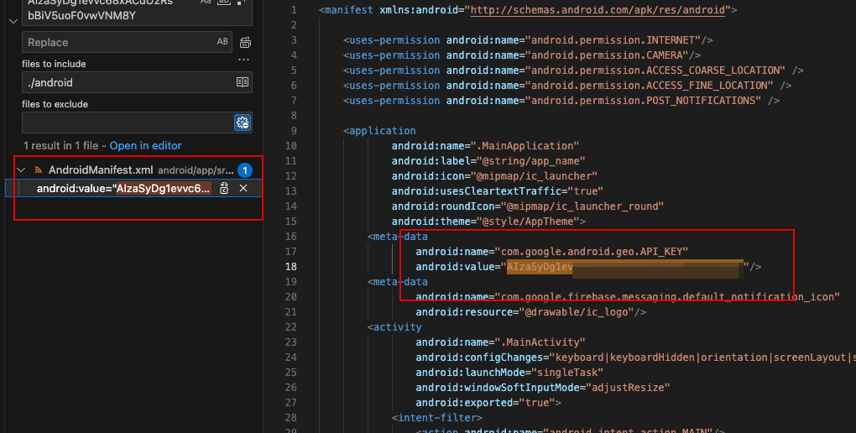Focus the files to include field
Viewport: 856px width, 433px height.
click(x=137, y=82)
